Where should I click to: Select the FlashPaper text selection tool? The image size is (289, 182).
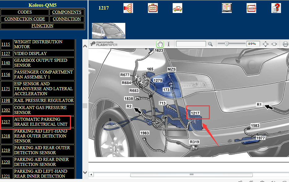(168, 44)
